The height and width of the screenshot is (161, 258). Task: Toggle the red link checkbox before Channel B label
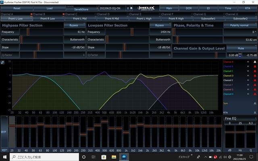31,14
